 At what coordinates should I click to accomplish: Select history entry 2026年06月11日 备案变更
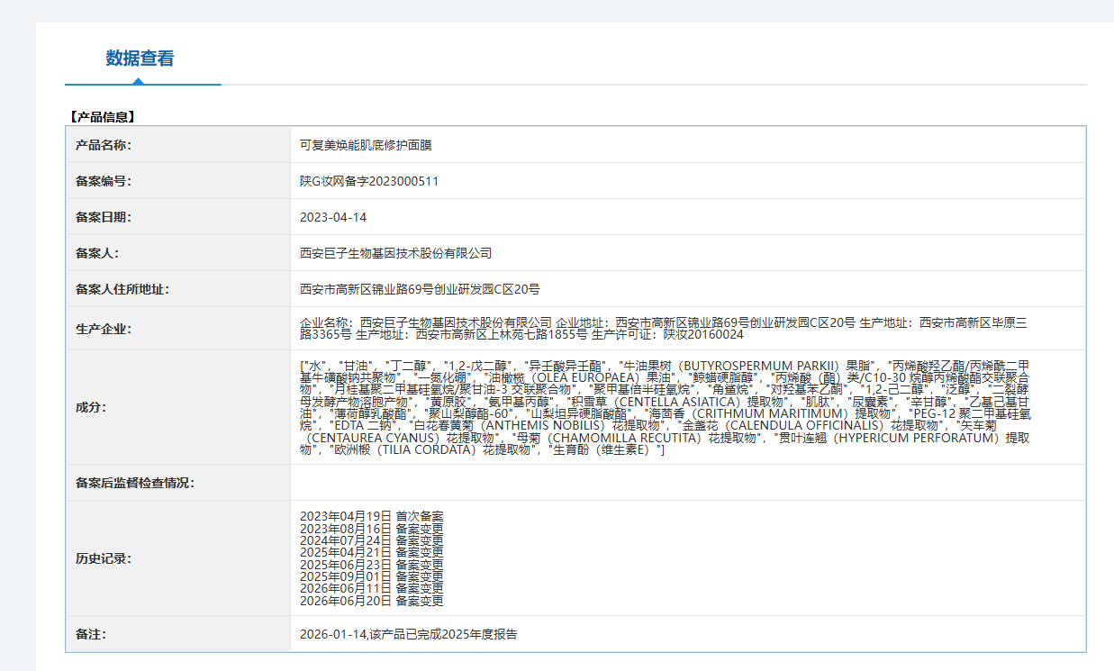[x=372, y=588]
